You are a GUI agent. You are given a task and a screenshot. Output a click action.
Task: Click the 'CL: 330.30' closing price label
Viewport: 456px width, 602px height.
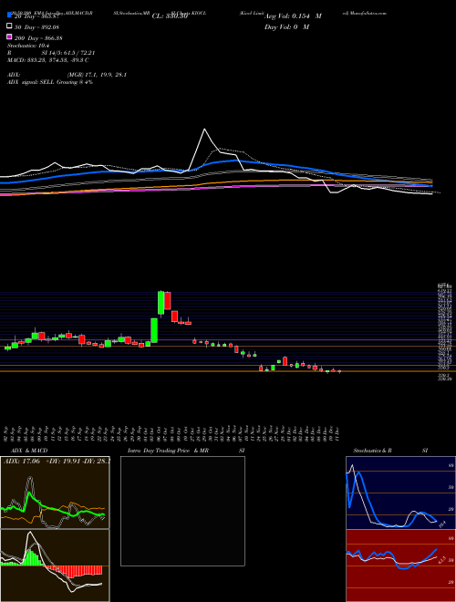pyautogui.click(x=170, y=16)
